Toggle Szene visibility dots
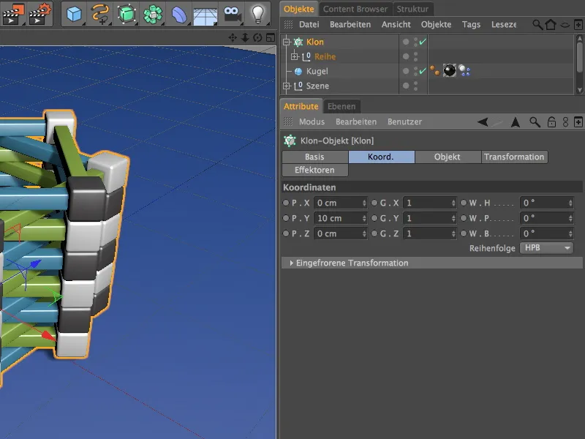 tap(415, 86)
